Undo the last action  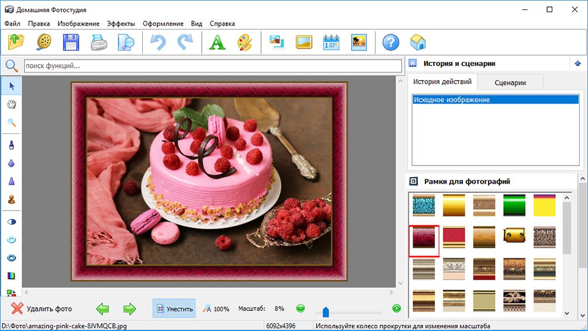pos(158,42)
